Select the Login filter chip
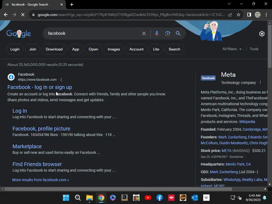The image size is (272, 204). pyautogui.click(x=15, y=49)
